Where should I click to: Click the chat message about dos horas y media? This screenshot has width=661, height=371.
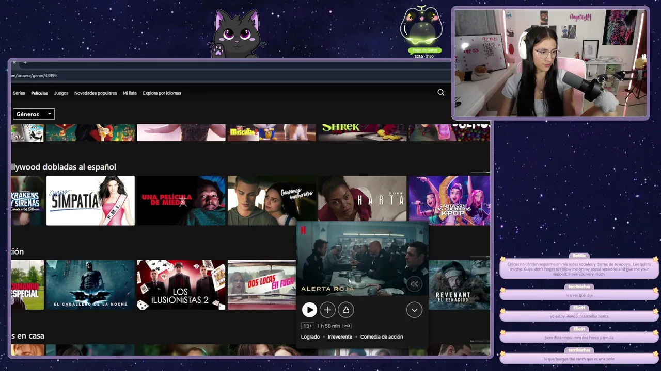click(579, 338)
